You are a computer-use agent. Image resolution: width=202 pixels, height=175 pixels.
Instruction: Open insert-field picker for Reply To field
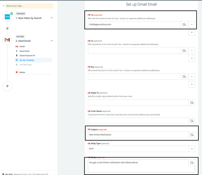[x=192, y=103]
